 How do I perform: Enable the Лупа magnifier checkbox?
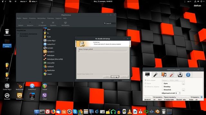point(163,83)
